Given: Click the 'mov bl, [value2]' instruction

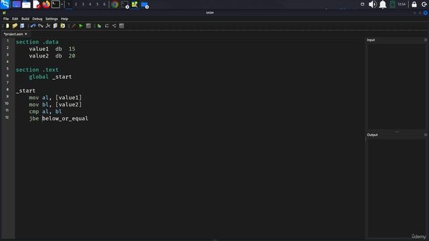Looking at the screenshot, I should [55, 104].
